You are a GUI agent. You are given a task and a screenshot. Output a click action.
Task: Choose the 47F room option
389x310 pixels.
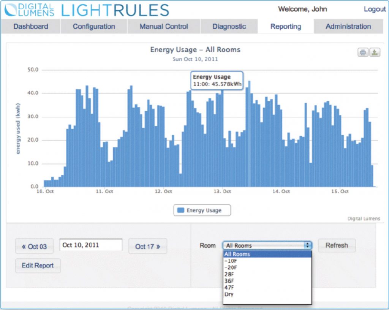[267, 288]
